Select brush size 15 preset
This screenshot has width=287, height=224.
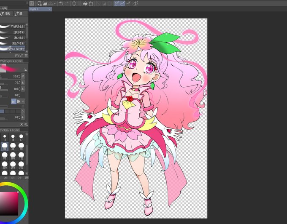click(13, 137)
